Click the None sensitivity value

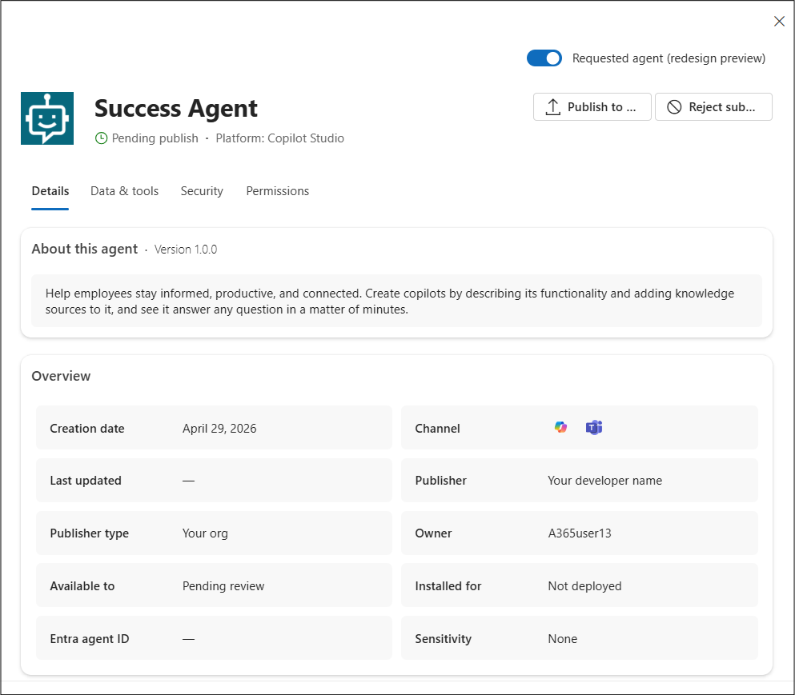pos(562,639)
